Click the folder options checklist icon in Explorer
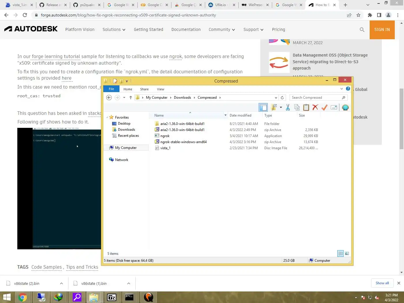 coord(274,107)
